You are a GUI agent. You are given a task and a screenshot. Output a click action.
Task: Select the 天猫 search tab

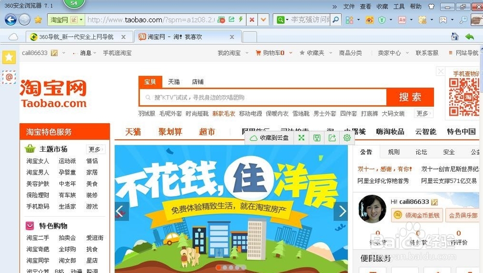pos(174,82)
